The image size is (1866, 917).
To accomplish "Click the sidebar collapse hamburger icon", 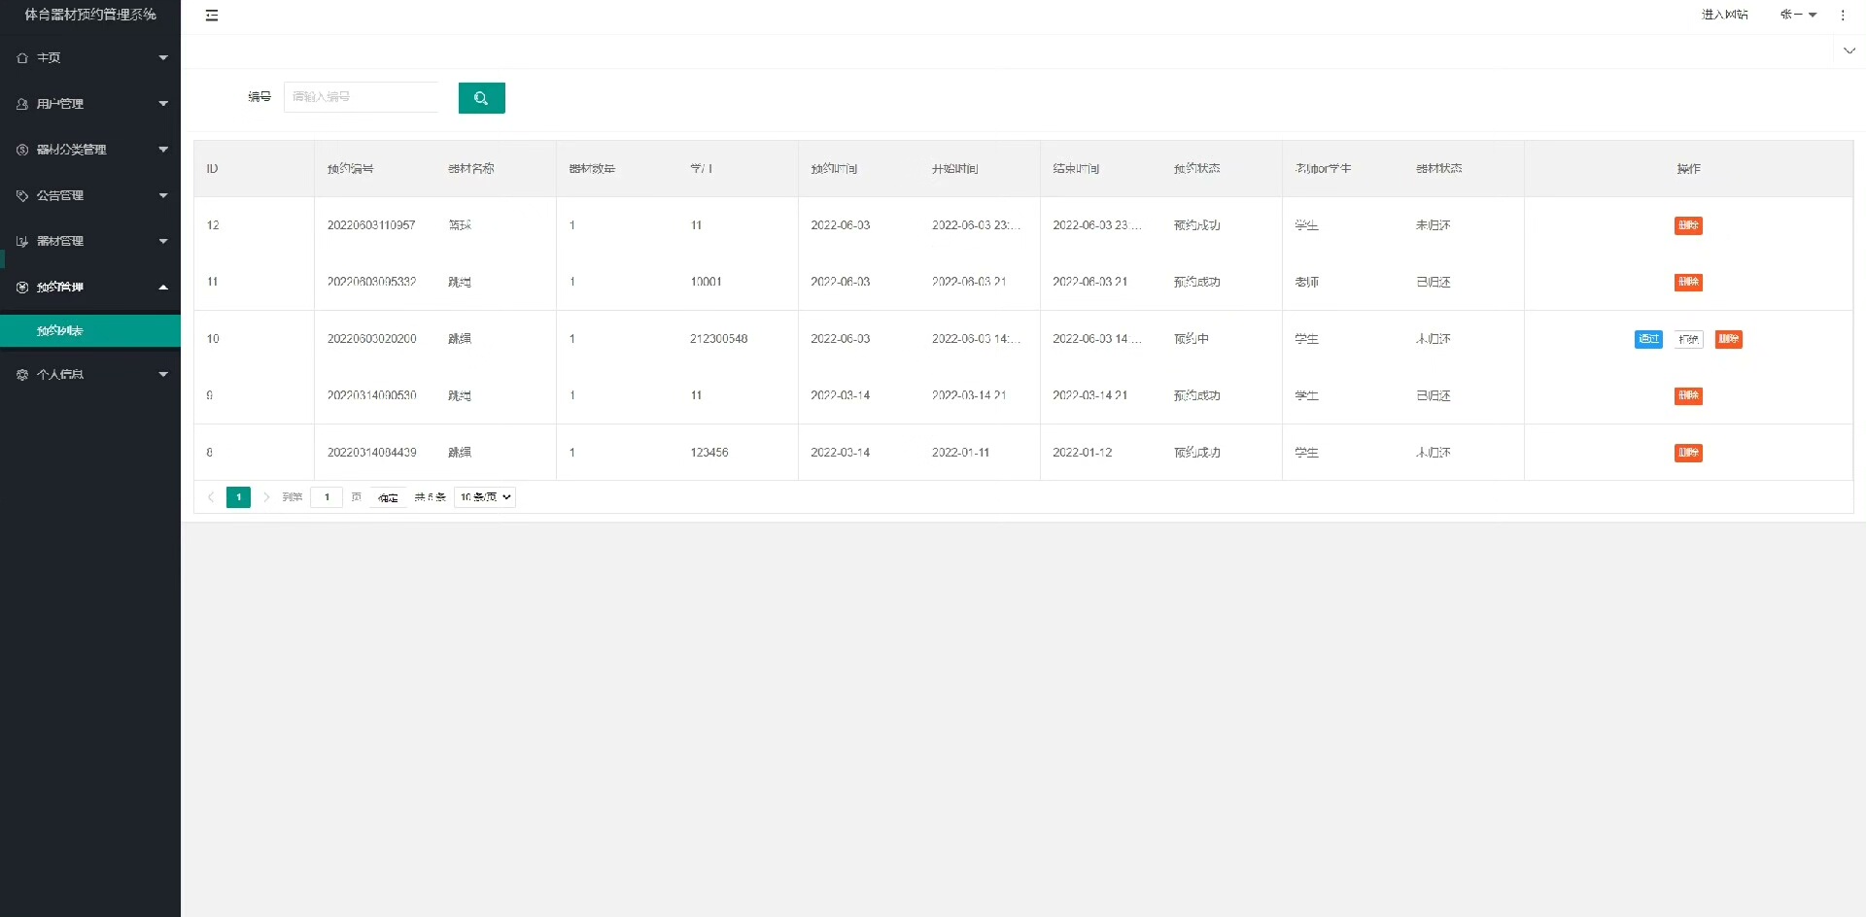I will coord(212,16).
